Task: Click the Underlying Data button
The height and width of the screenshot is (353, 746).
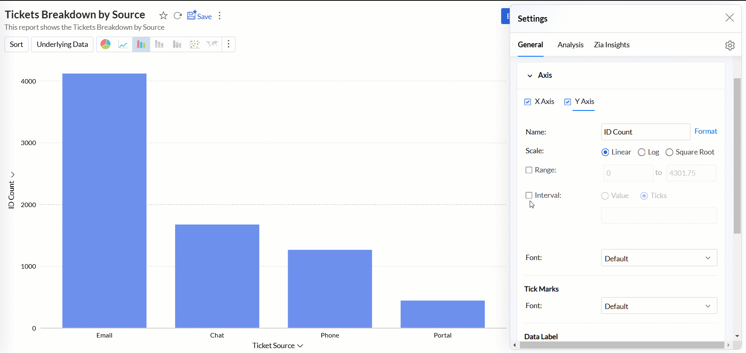Action: pyautogui.click(x=62, y=44)
